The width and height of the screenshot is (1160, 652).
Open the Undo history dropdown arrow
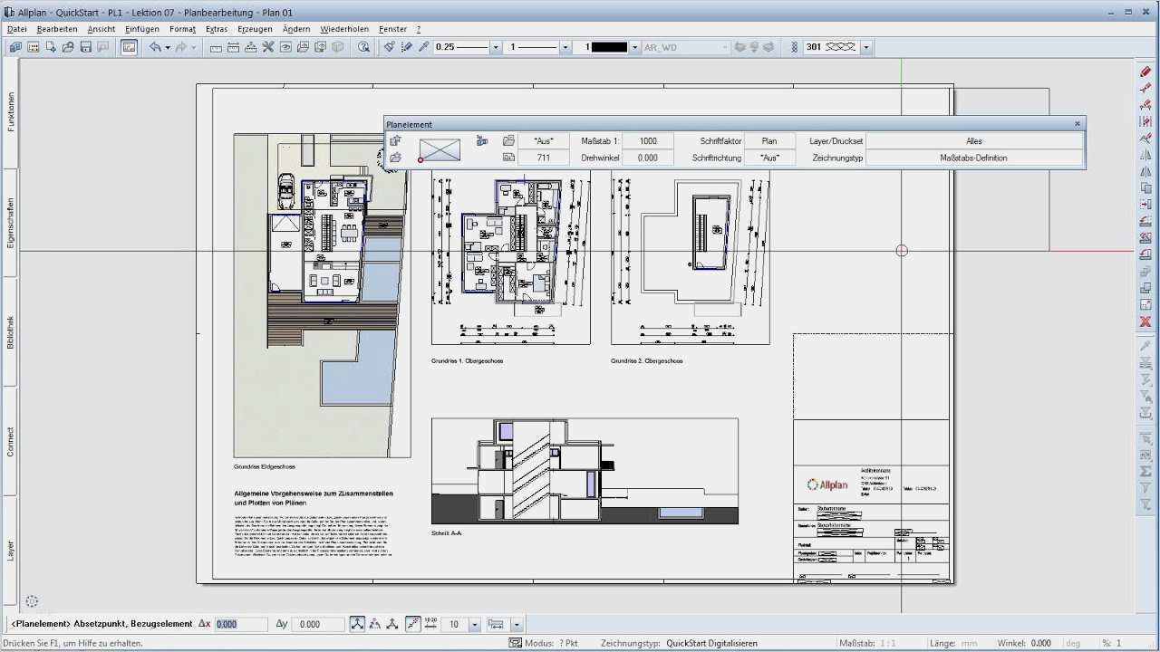tap(167, 47)
